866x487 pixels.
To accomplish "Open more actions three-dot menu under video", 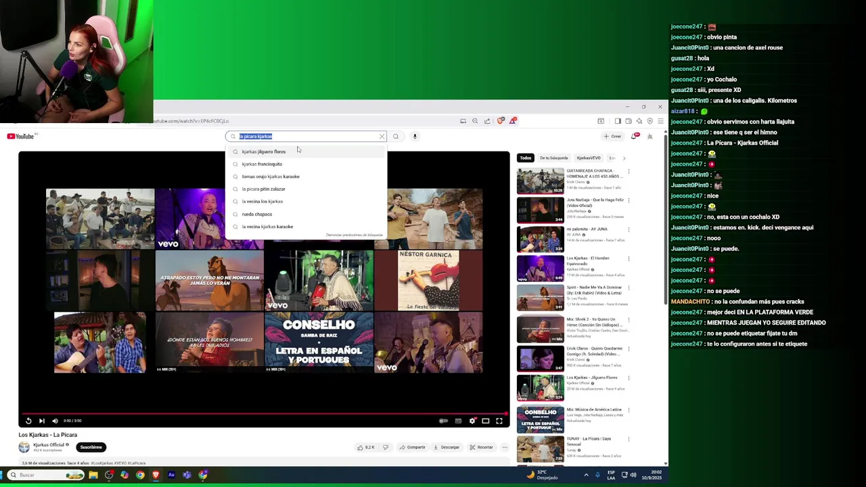I will (504, 447).
